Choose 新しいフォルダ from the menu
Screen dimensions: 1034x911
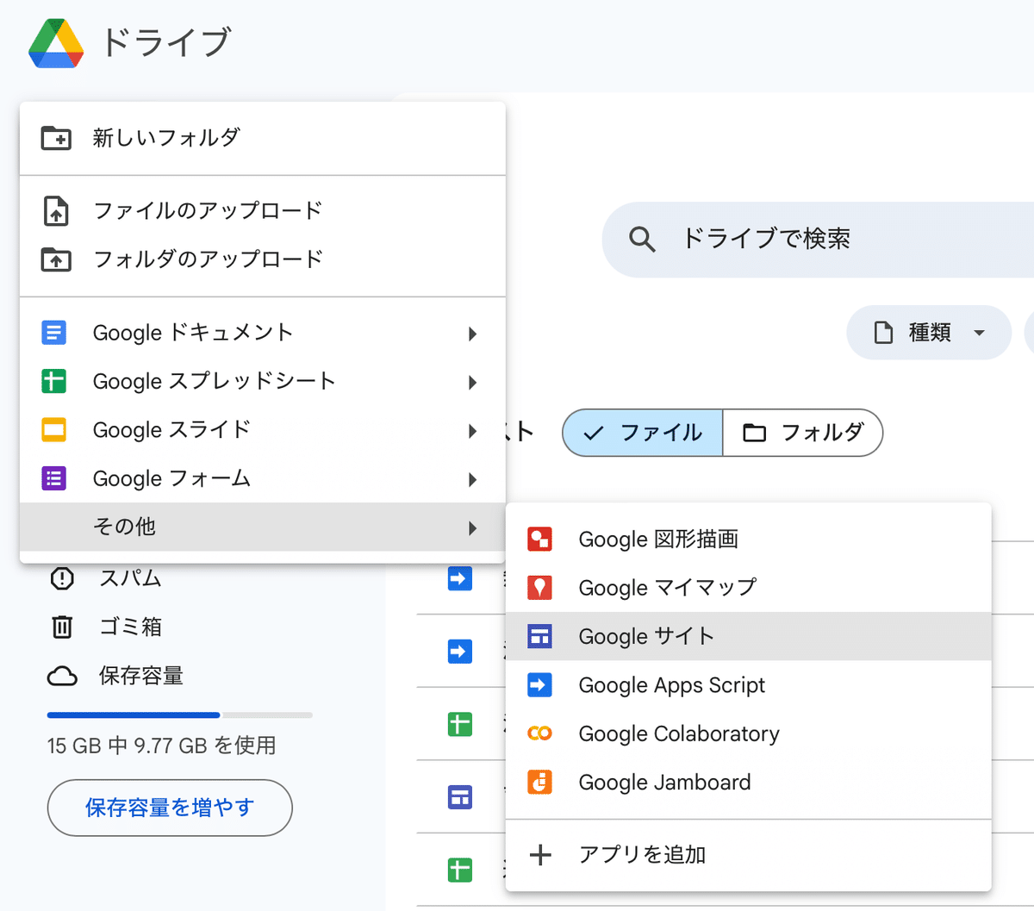(x=262, y=138)
